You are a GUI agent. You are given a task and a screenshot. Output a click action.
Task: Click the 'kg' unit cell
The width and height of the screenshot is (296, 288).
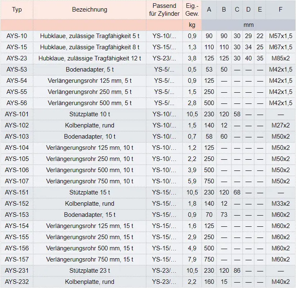192,25
